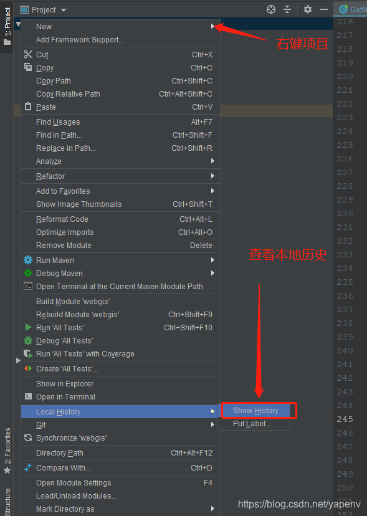This screenshot has height=516, width=367.
Task: Expand the Analyze submenu arrow
Action: click(x=212, y=161)
